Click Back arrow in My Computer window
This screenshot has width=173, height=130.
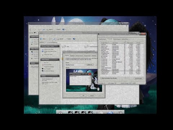coord(31,29)
